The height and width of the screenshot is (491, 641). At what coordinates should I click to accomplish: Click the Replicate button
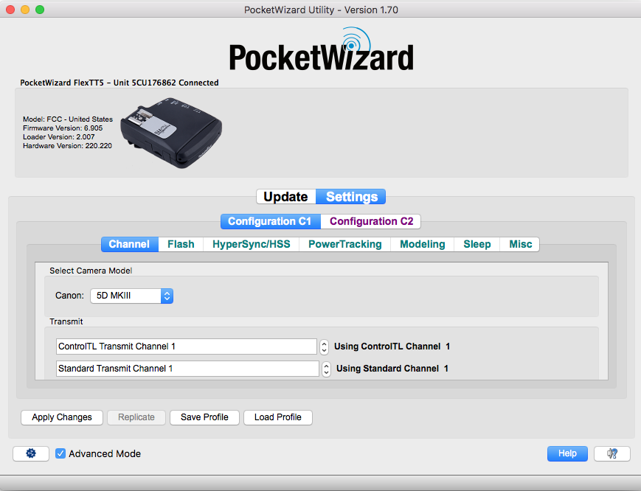tap(136, 417)
